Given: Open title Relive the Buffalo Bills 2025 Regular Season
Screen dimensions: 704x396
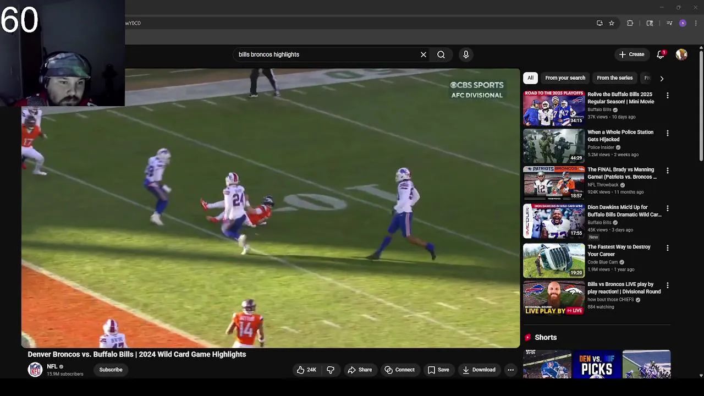Looking at the screenshot, I should (x=620, y=98).
